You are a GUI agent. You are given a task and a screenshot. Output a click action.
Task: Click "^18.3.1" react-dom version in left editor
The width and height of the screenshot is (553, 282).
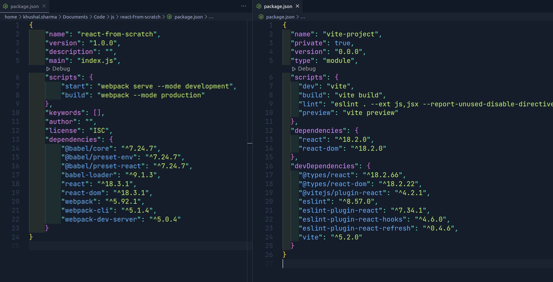point(131,193)
